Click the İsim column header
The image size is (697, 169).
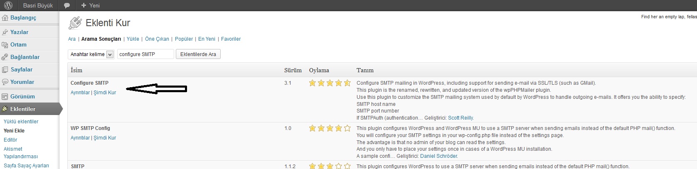(76, 70)
